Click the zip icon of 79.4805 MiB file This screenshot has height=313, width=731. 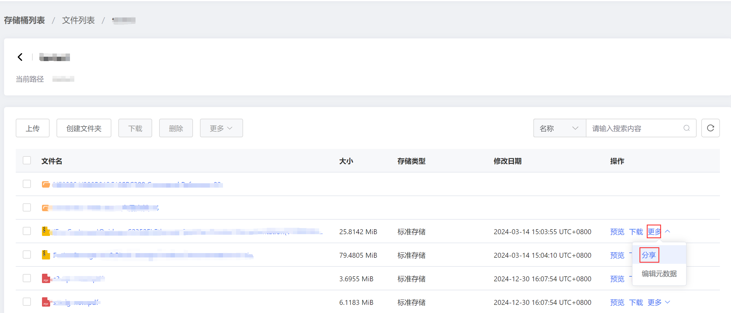pos(46,255)
